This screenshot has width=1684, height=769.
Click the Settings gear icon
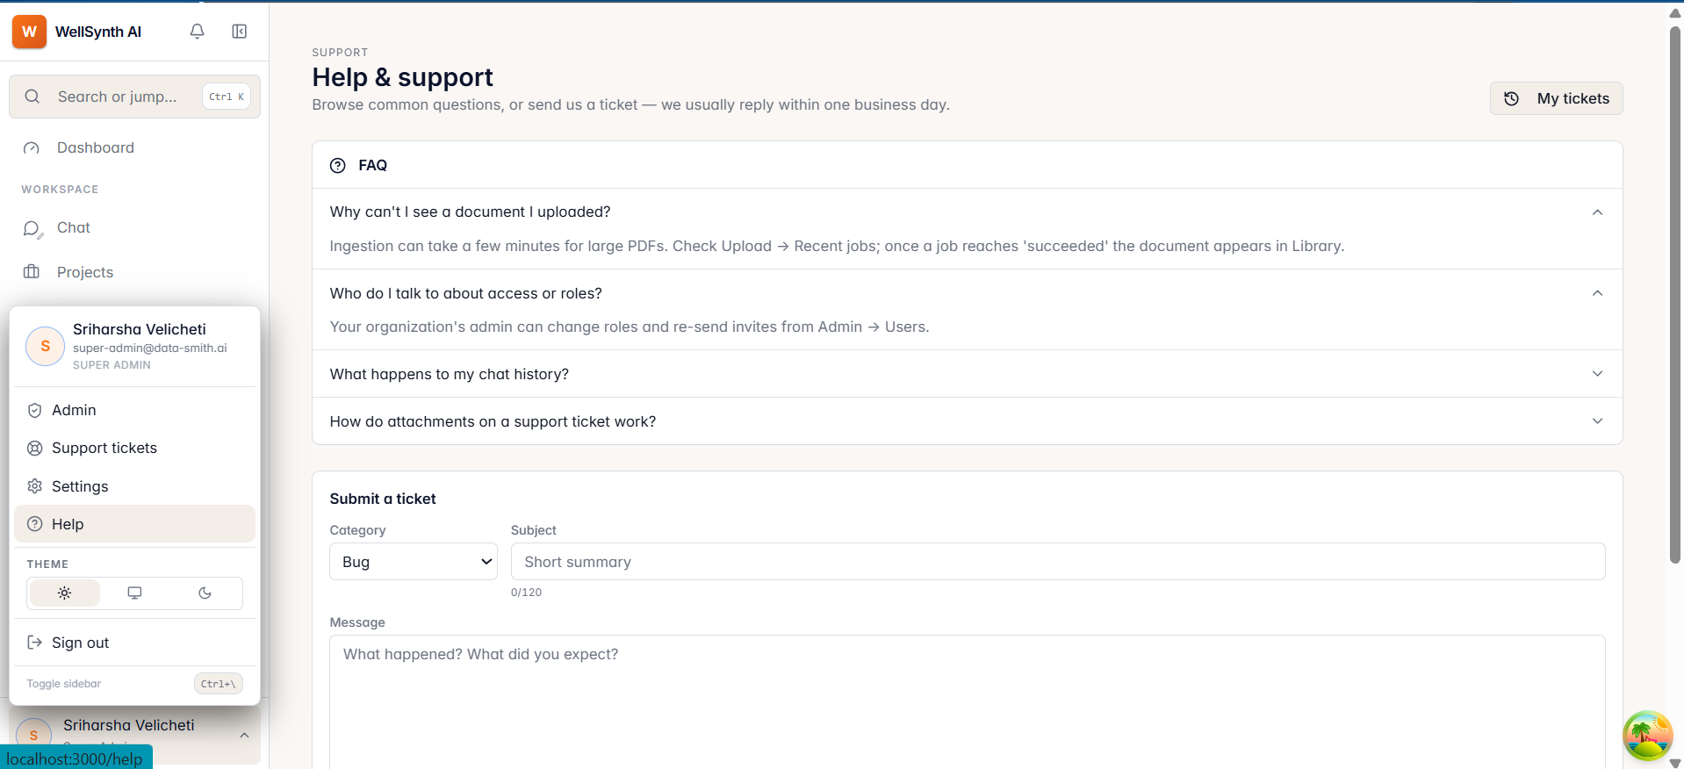(35, 486)
